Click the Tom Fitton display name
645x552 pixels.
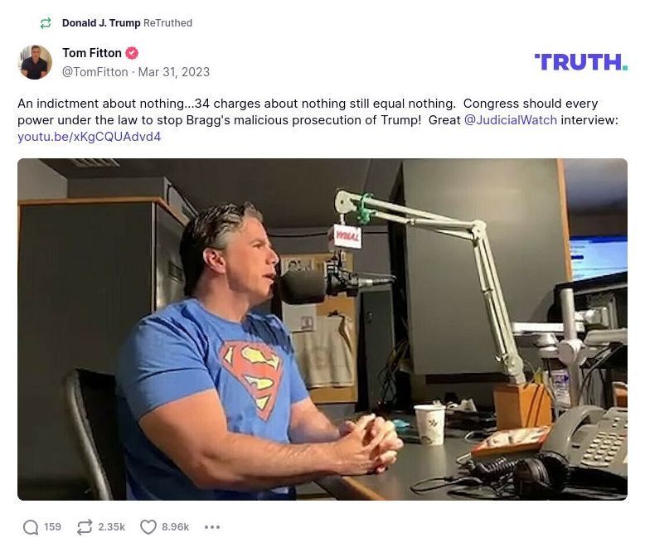(92, 53)
